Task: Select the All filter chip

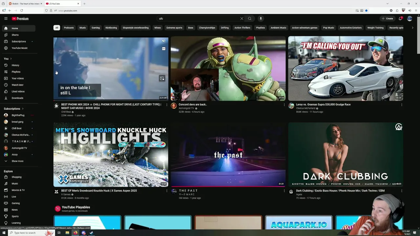Action: click(x=57, y=28)
